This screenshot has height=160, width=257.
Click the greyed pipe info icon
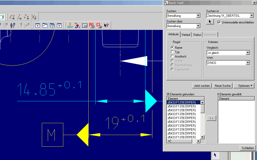point(27,26)
